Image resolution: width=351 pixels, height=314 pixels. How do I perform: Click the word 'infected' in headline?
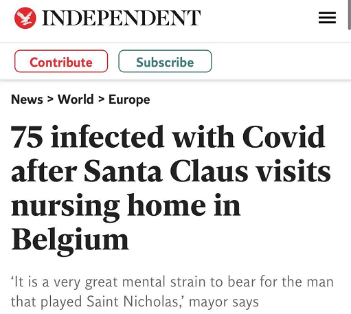click(108, 137)
